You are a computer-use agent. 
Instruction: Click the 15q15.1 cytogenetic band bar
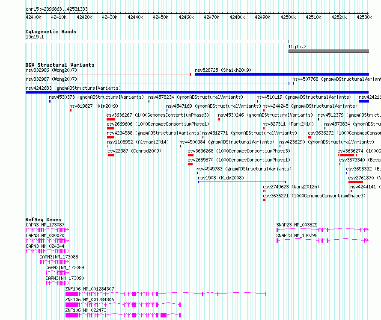pos(157,41)
